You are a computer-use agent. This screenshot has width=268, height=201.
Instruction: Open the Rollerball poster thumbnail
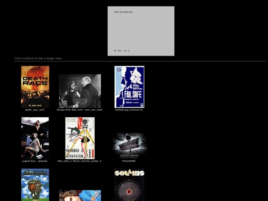(35, 185)
